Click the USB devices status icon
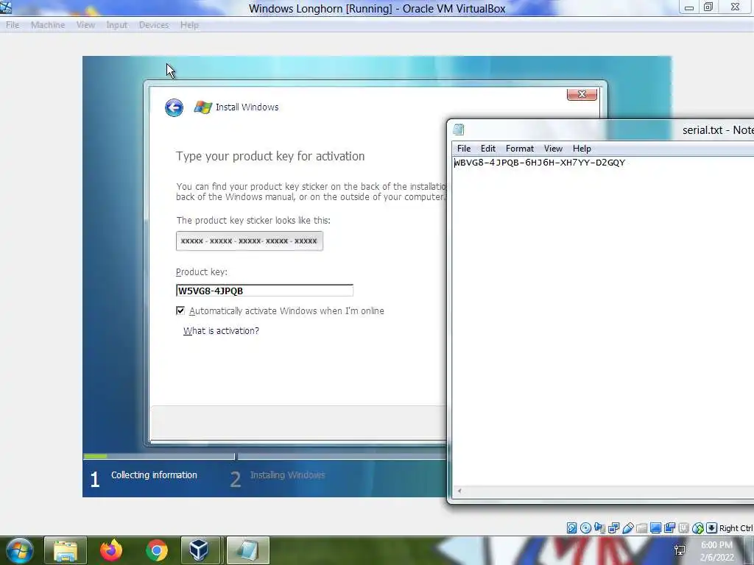This screenshot has height=565, width=754. coord(627,528)
